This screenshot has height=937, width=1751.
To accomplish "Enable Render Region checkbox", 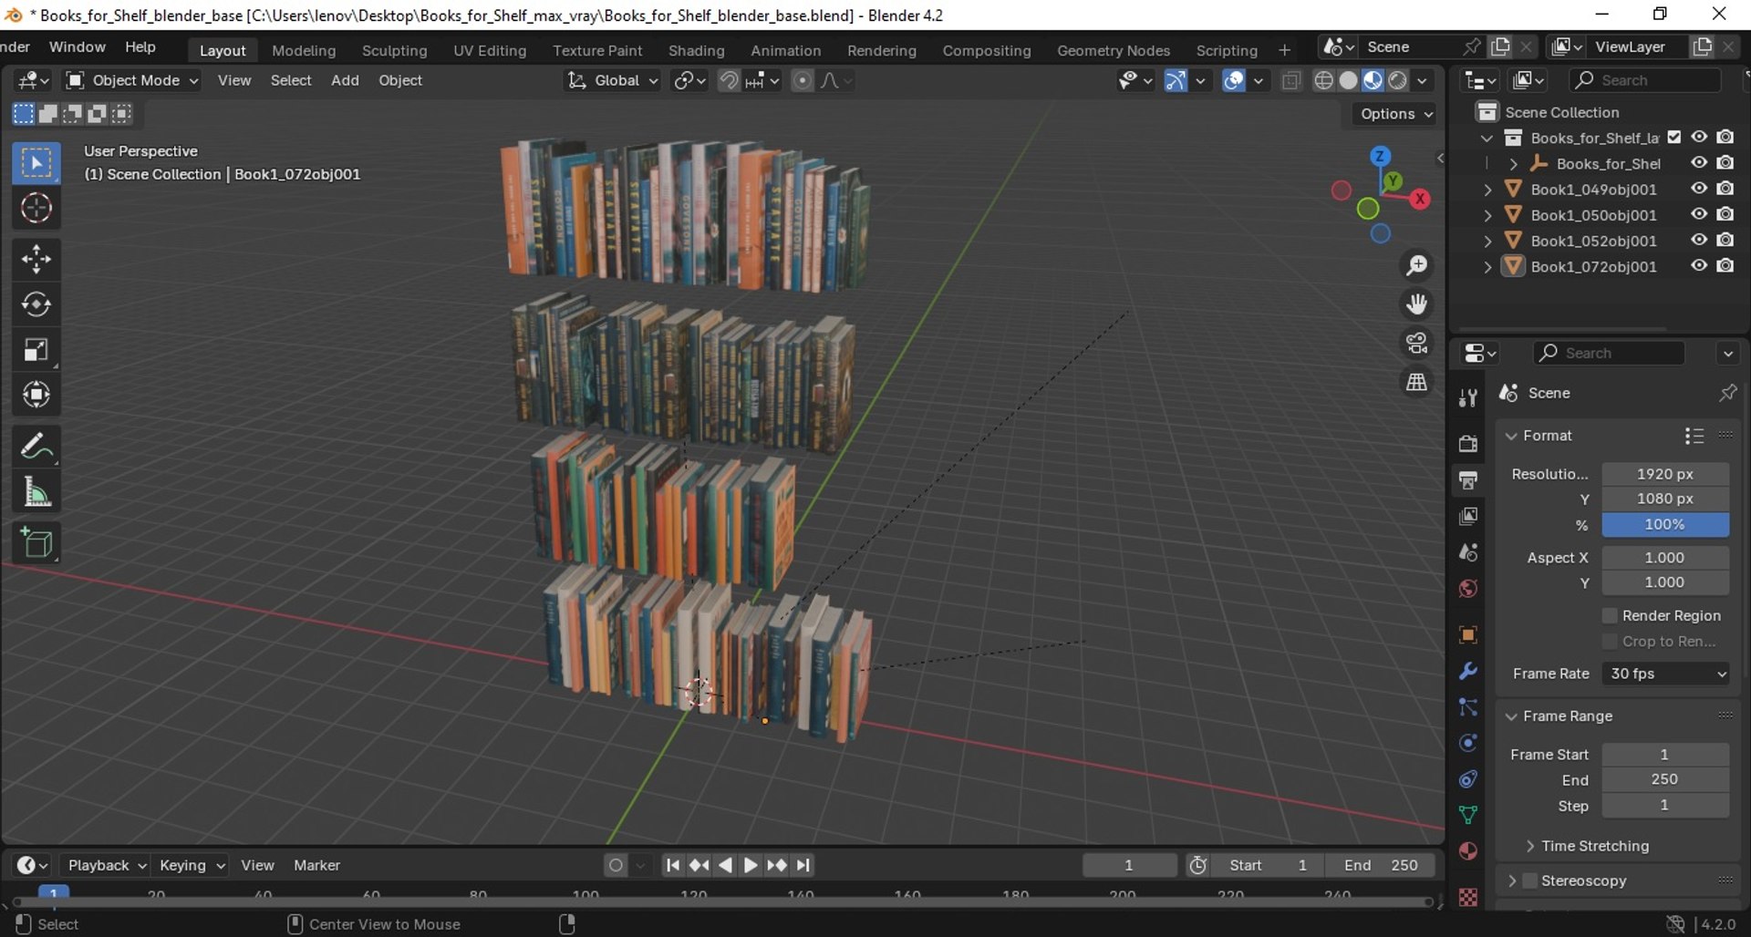I will pyautogui.click(x=1610, y=616).
